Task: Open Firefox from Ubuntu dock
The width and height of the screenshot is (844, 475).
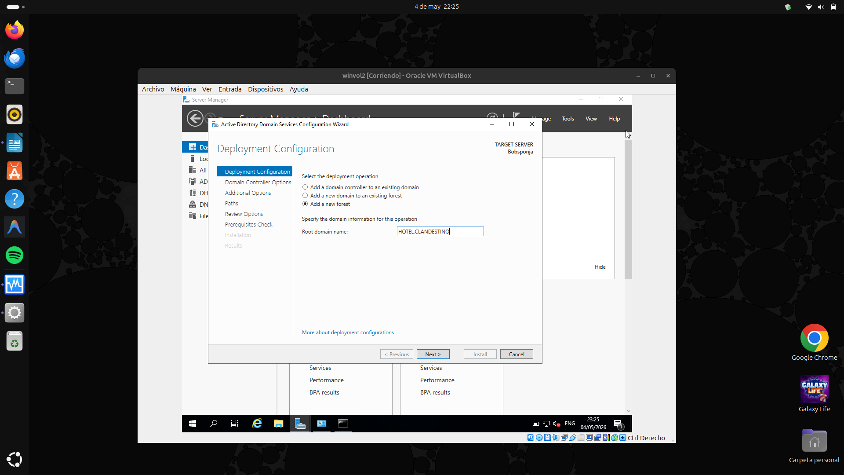Action: tap(15, 30)
